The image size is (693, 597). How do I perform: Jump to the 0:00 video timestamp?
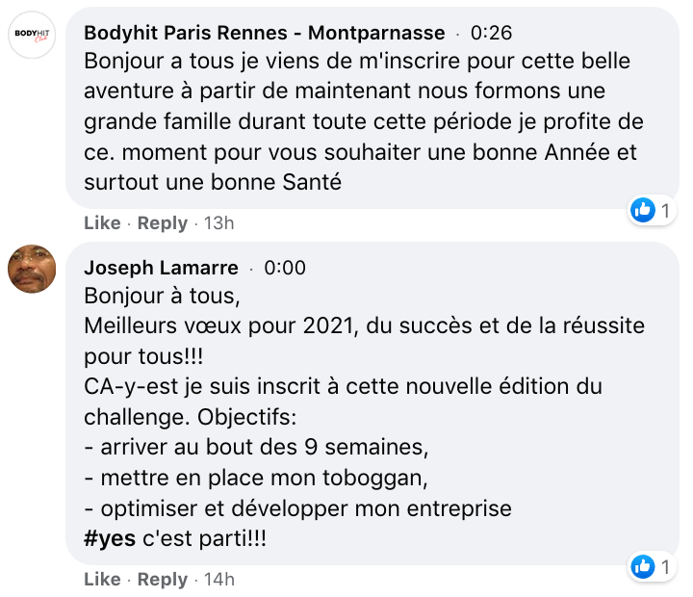[x=285, y=268]
